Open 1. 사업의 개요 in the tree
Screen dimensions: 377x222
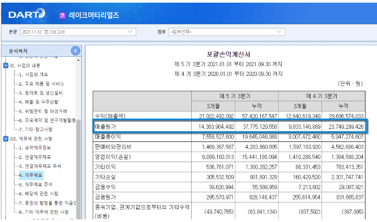pyautogui.click(x=33, y=75)
